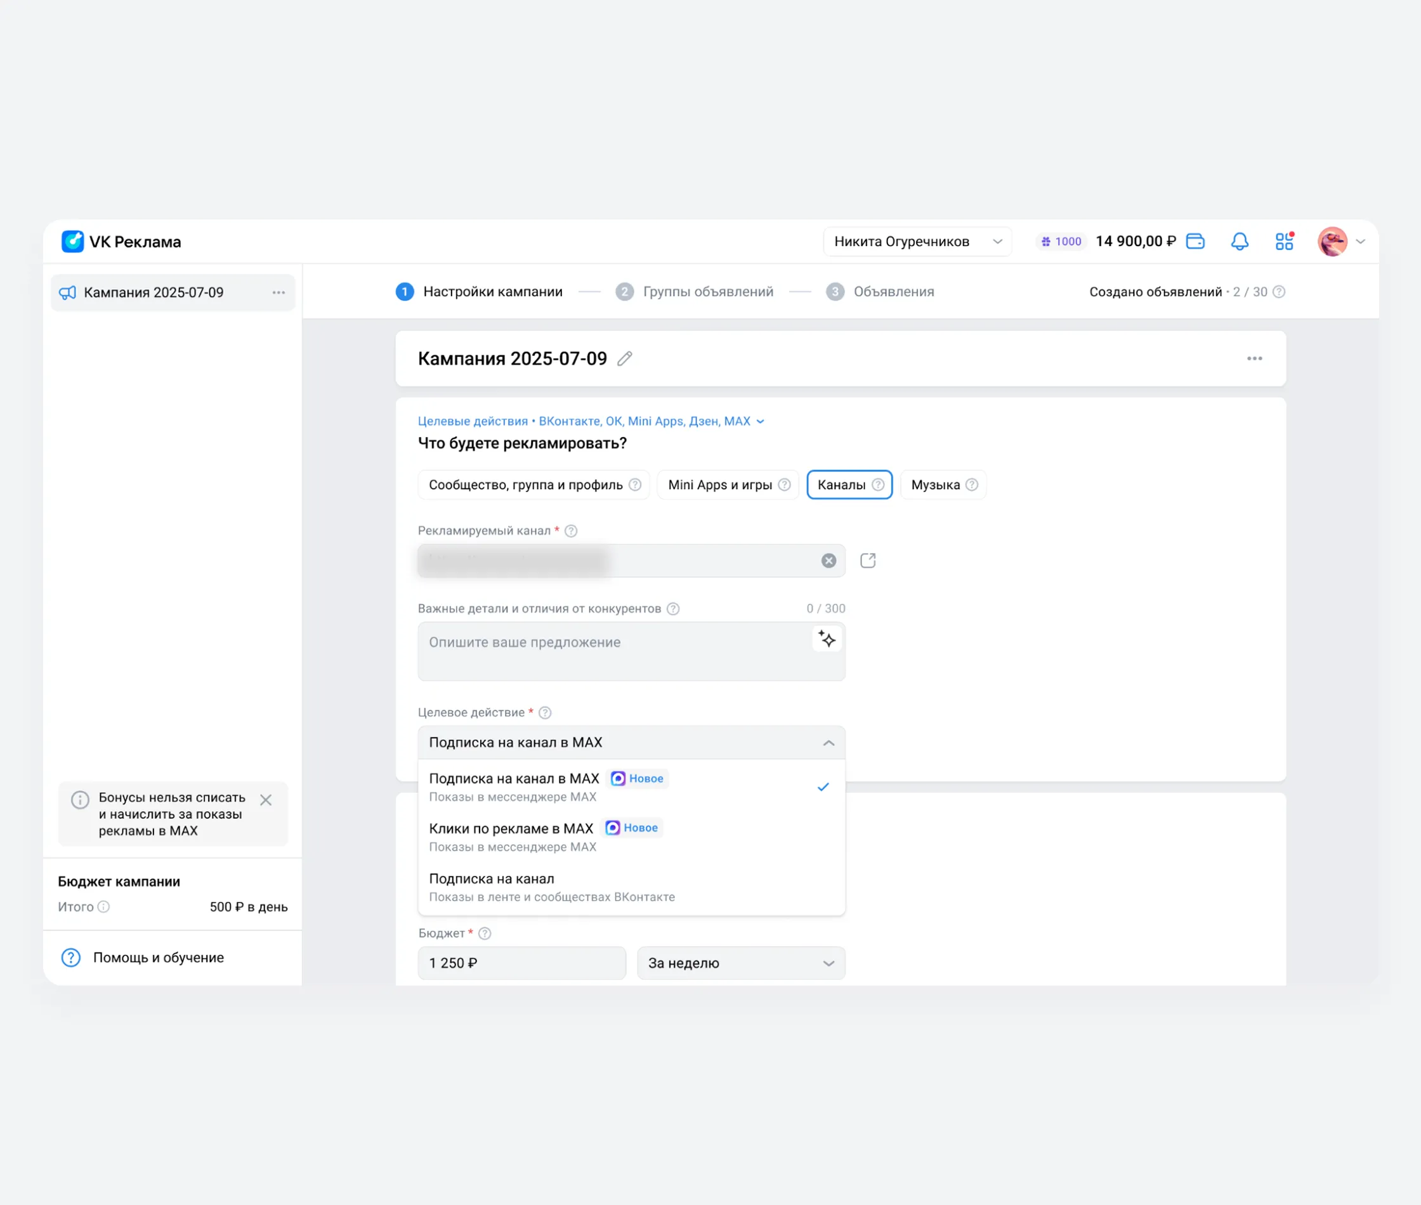Open channel link in new window icon

point(868,561)
